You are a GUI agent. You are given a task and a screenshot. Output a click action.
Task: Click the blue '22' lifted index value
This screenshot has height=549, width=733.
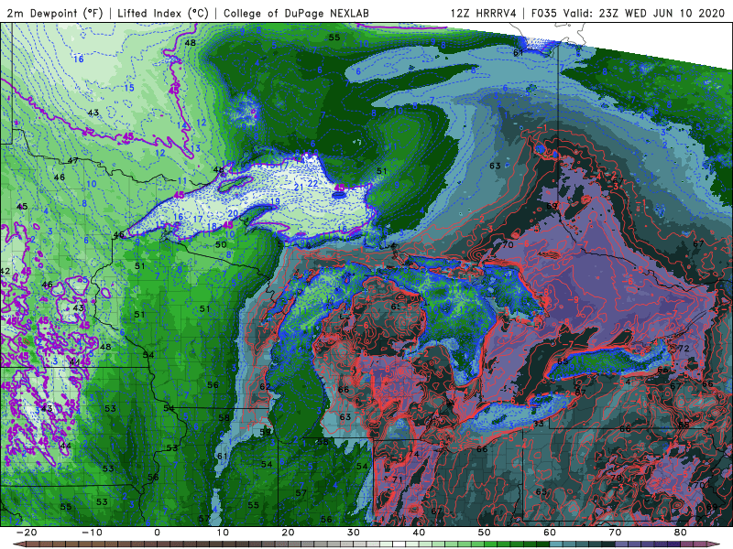[312, 184]
